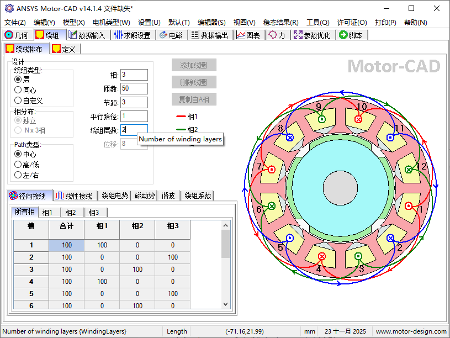Image resolution: width=450 pixels, height=338 pixels.
Task: Open the 稳态结果(R) menu
Action: (x=281, y=23)
